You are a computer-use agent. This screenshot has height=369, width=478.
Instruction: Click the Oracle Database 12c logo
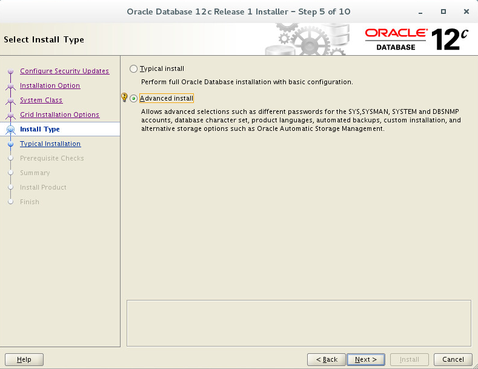click(416, 39)
